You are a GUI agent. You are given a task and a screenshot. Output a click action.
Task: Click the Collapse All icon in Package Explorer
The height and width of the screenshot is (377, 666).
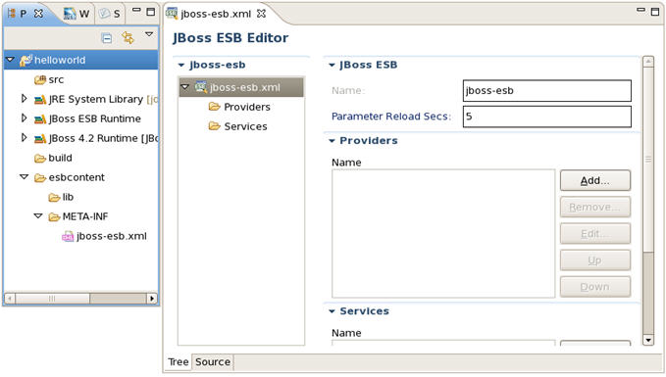click(x=107, y=38)
